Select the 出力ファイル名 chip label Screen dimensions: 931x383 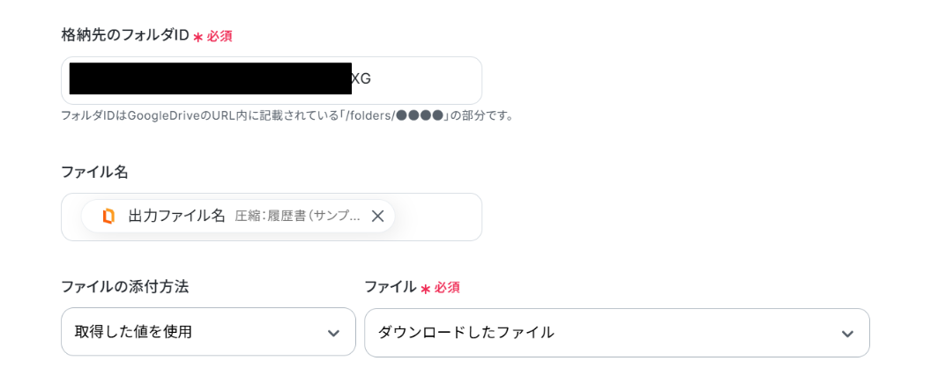(x=176, y=216)
